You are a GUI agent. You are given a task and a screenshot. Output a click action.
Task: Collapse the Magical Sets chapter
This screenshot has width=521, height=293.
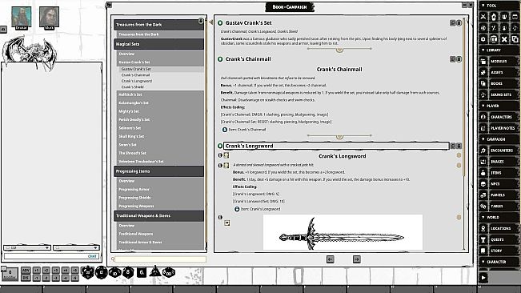(x=158, y=44)
